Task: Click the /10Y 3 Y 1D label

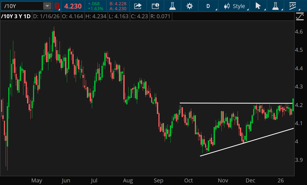Action: point(16,16)
